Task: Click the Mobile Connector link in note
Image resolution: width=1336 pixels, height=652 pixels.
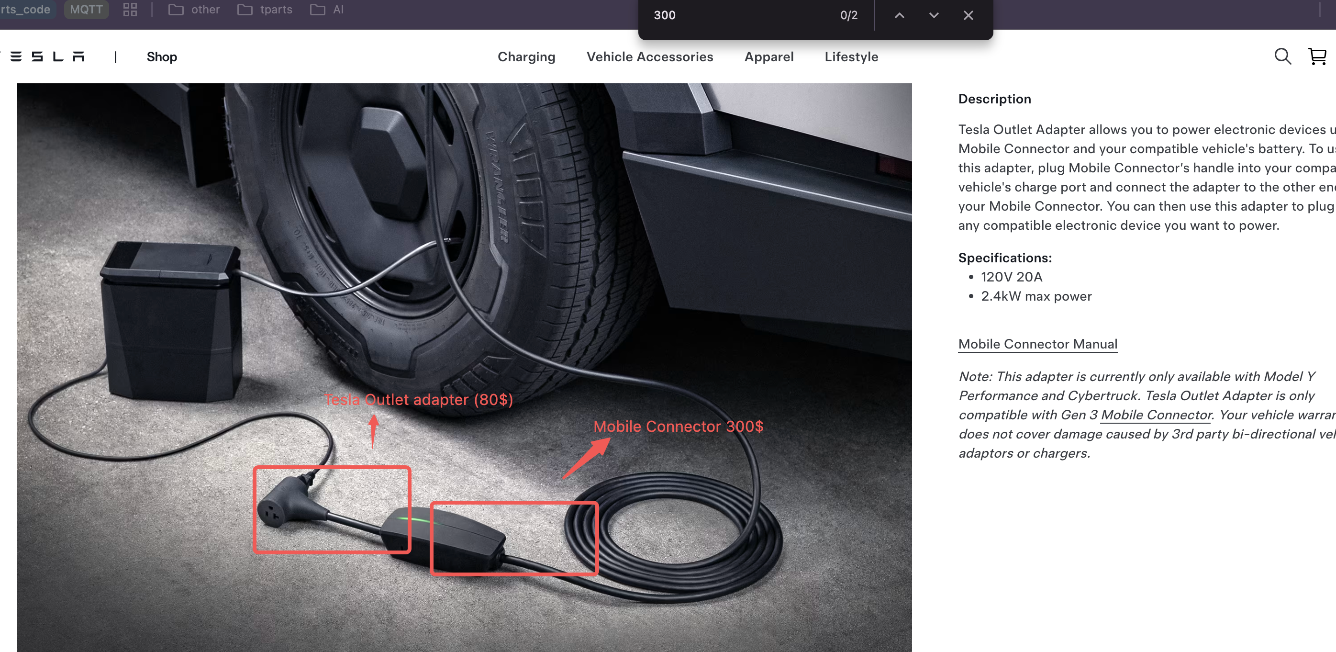Action: 1156,415
